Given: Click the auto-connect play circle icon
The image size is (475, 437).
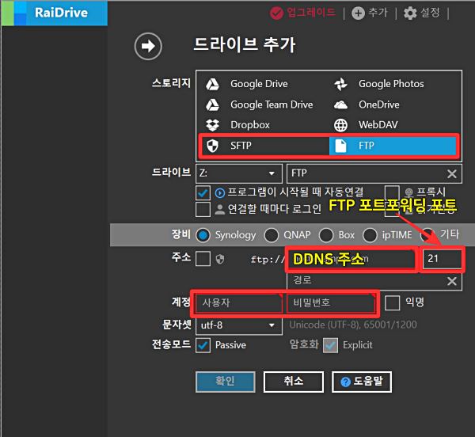Looking at the screenshot, I should pyautogui.click(x=220, y=193).
